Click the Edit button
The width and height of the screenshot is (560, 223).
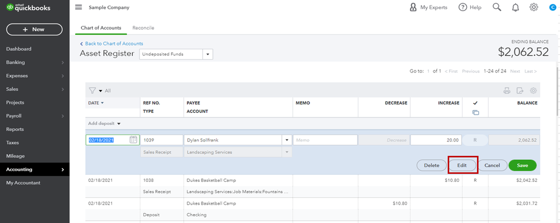pos(462,165)
